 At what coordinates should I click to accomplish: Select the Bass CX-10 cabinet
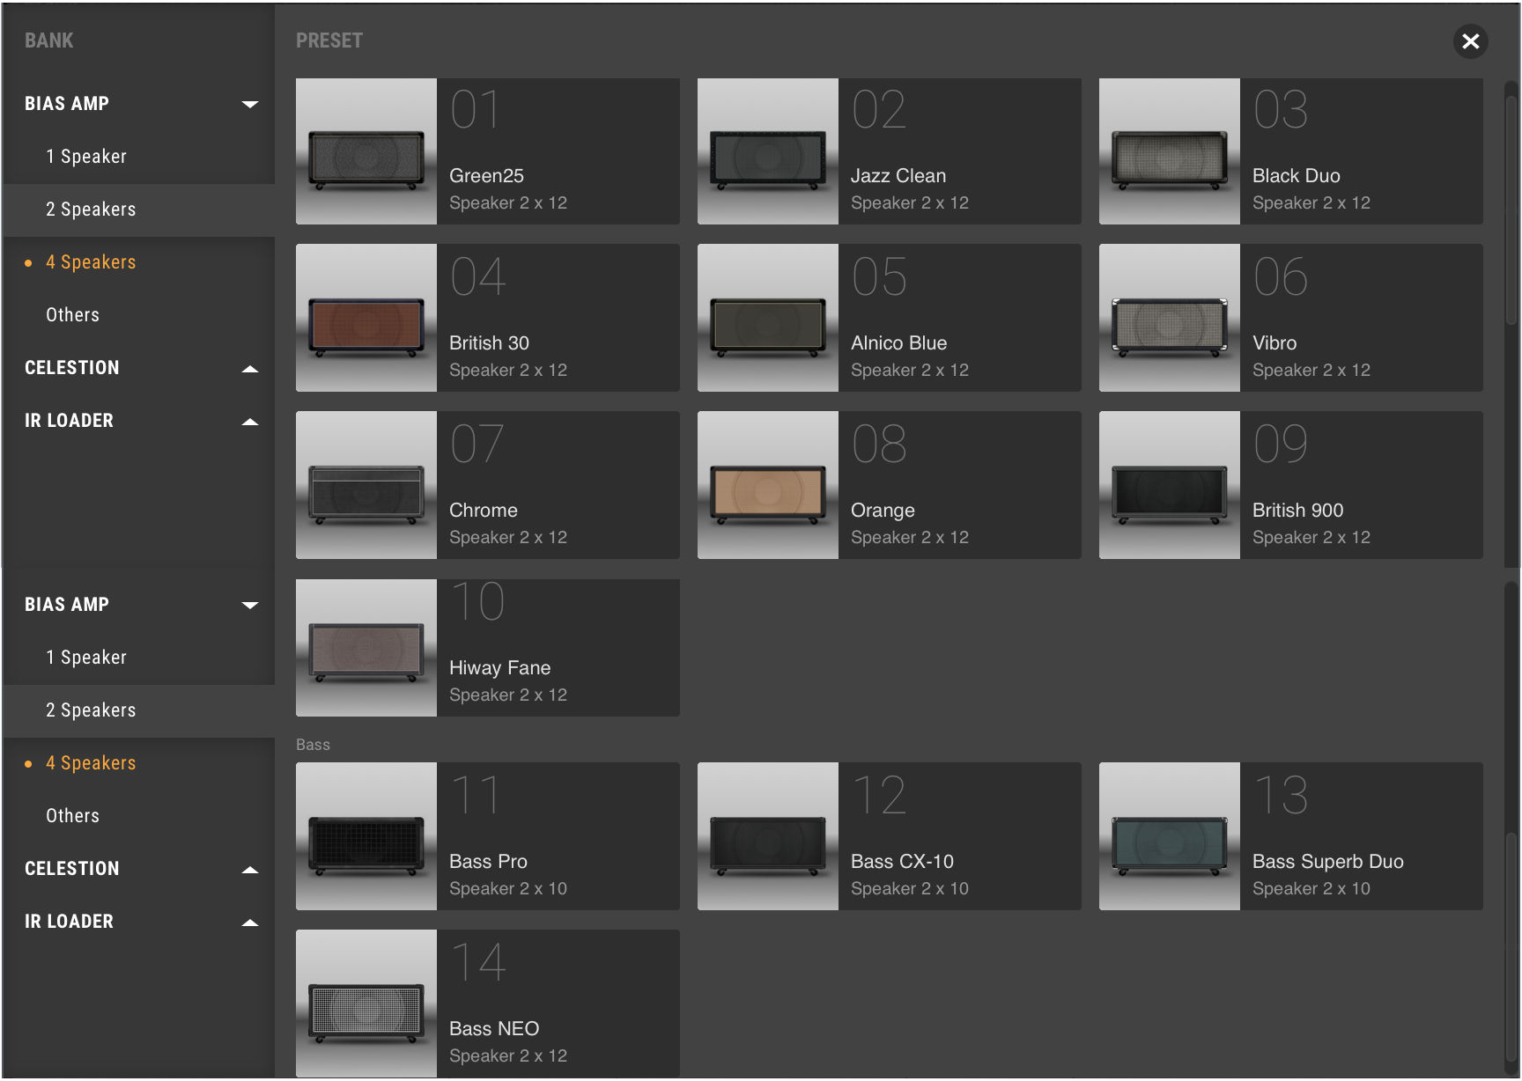click(x=889, y=836)
